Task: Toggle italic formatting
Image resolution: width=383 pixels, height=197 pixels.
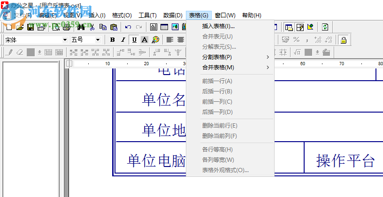Action: [x=123, y=40]
